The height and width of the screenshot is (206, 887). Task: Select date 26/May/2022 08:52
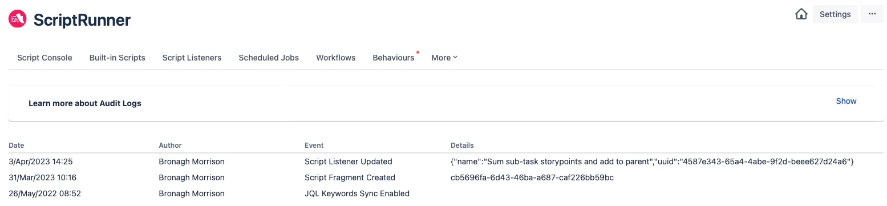click(45, 193)
